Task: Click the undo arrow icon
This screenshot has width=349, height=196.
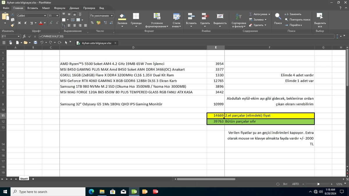Action: pyautogui.click(x=42, y=42)
